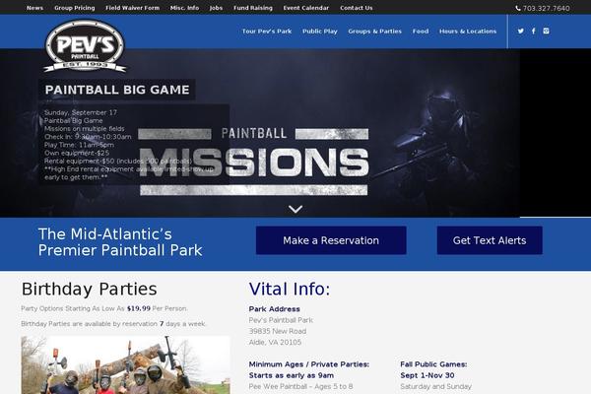The image size is (591, 394).
Task: Click the Sept 1-Nov 30 date text
Action: coord(427,375)
